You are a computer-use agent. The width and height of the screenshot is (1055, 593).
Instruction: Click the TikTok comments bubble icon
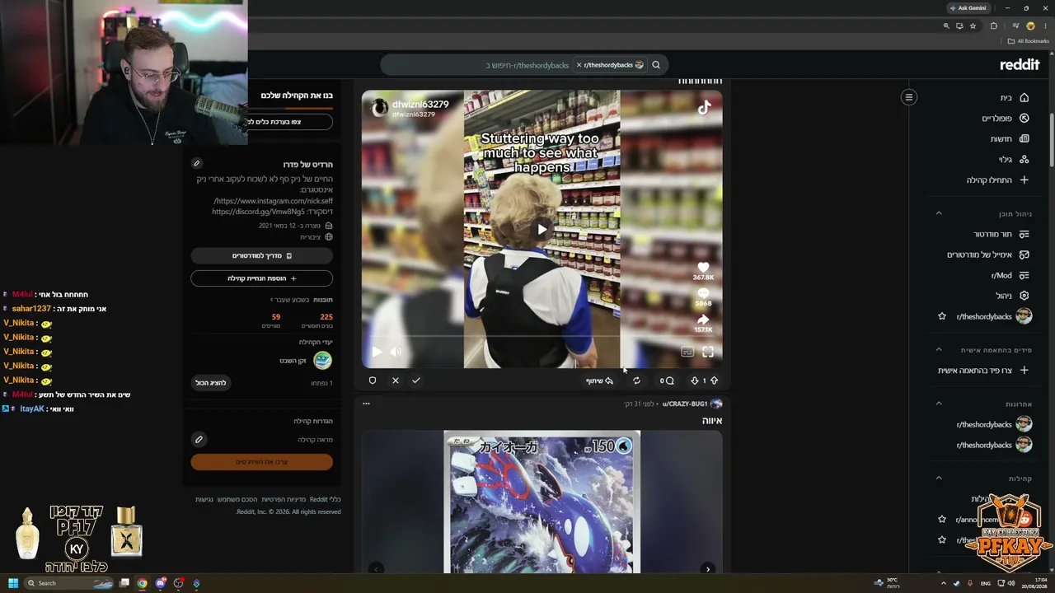[703, 293]
